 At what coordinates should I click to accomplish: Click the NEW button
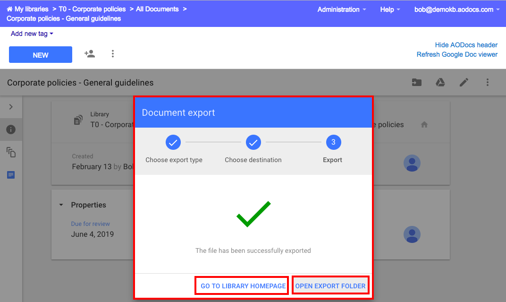click(x=40, y=54)
